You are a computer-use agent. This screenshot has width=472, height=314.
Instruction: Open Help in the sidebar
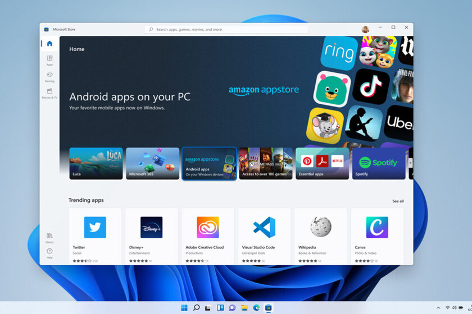click(49, 253)
